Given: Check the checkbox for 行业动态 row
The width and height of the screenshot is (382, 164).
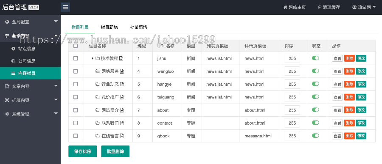Looking at the screenshot, I should (76, 84).
